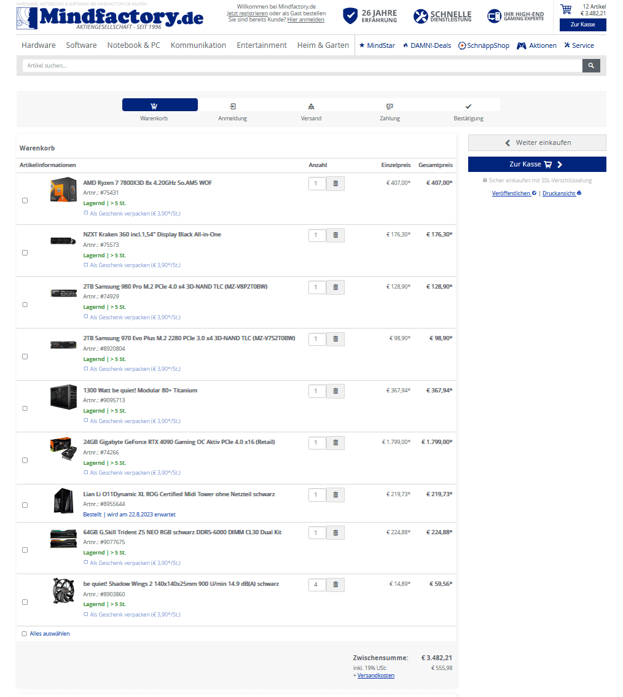The height and width of the screenshot is (697, 623).
Task: Delete Shadow Wings 2 fans from cart
Action: (335, 585)
